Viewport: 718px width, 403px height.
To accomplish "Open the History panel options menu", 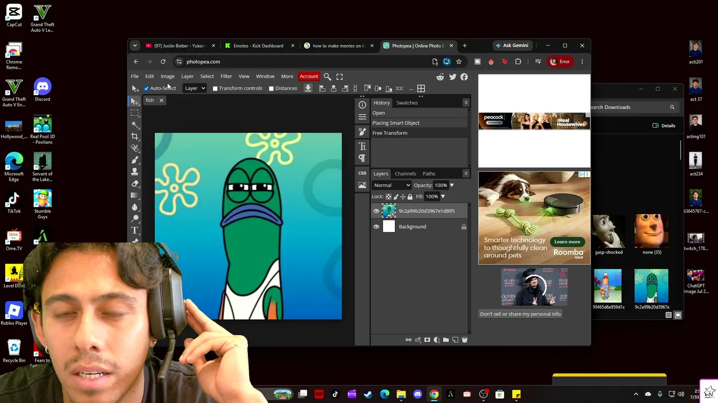I will point(466,103).
